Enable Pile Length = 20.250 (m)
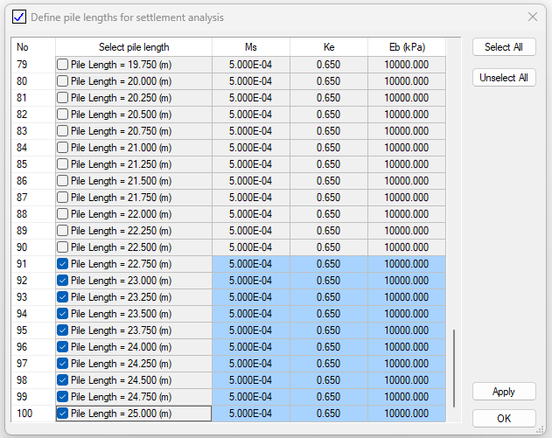 (62, 97)
